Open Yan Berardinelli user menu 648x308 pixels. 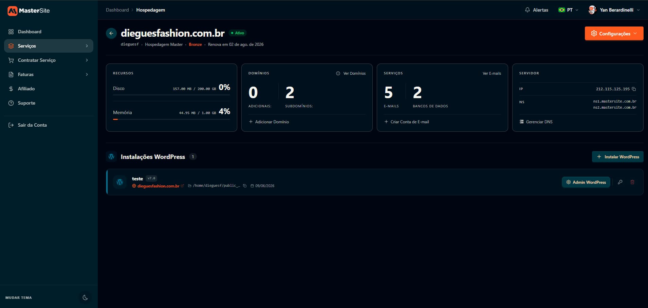click(x=614, y=10)
